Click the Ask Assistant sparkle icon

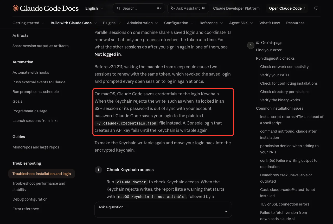click(173, 8)
